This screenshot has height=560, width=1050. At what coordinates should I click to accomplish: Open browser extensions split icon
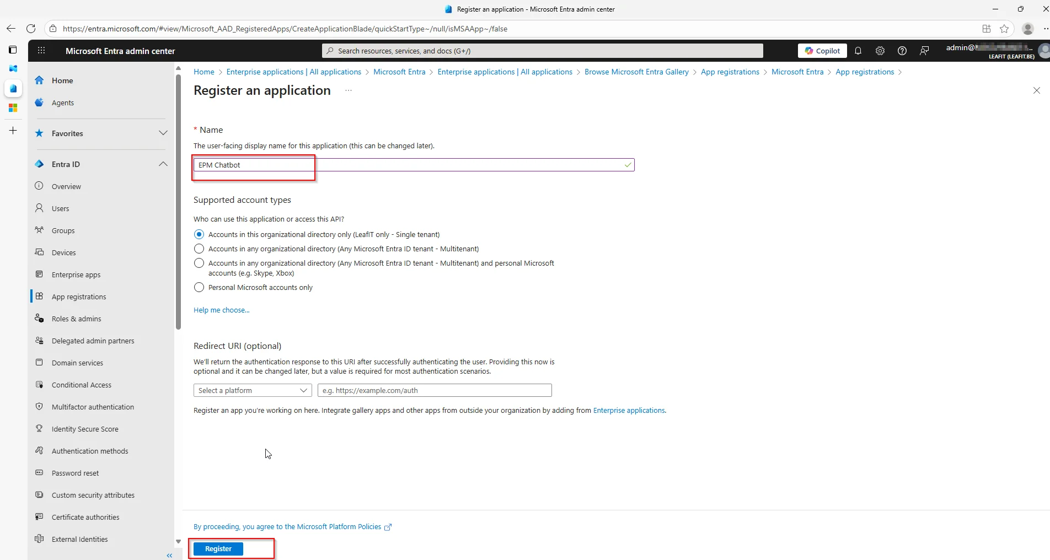[x=987, y=29]
